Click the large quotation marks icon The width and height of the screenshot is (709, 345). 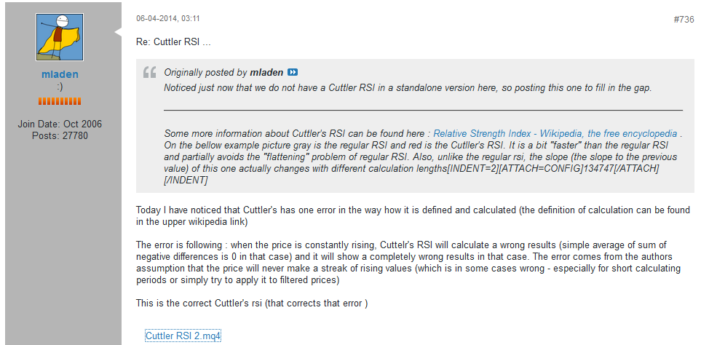(150, 73)
